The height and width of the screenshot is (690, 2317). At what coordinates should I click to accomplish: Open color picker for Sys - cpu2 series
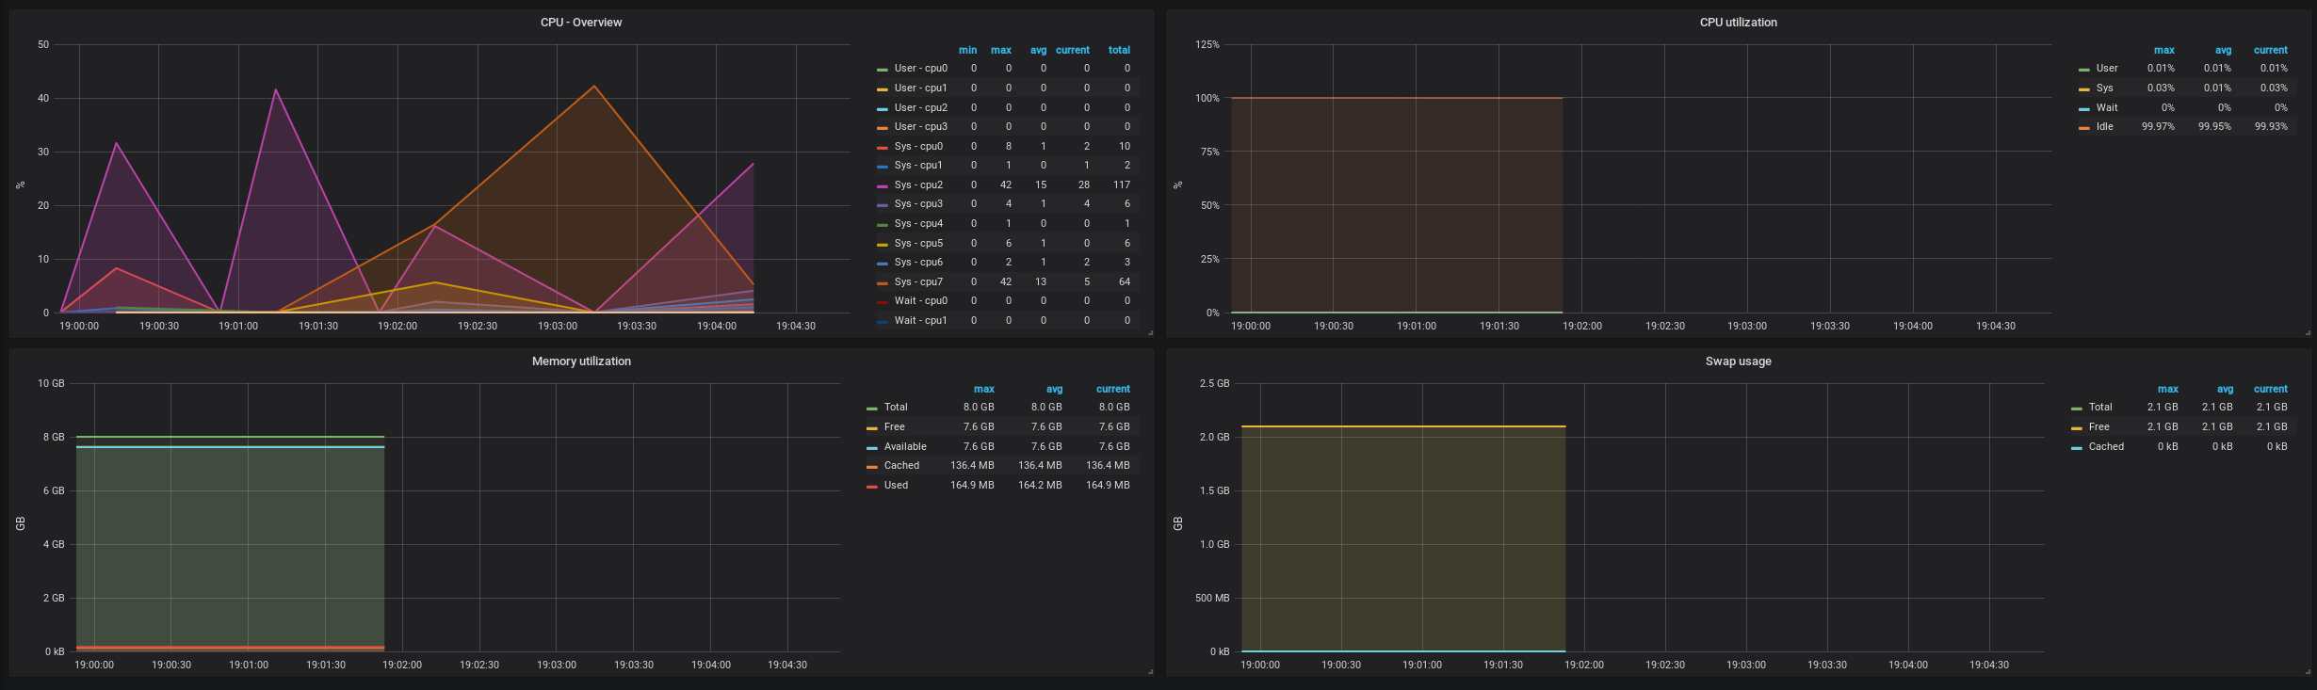pyautogui.click(x=883, y=186)
